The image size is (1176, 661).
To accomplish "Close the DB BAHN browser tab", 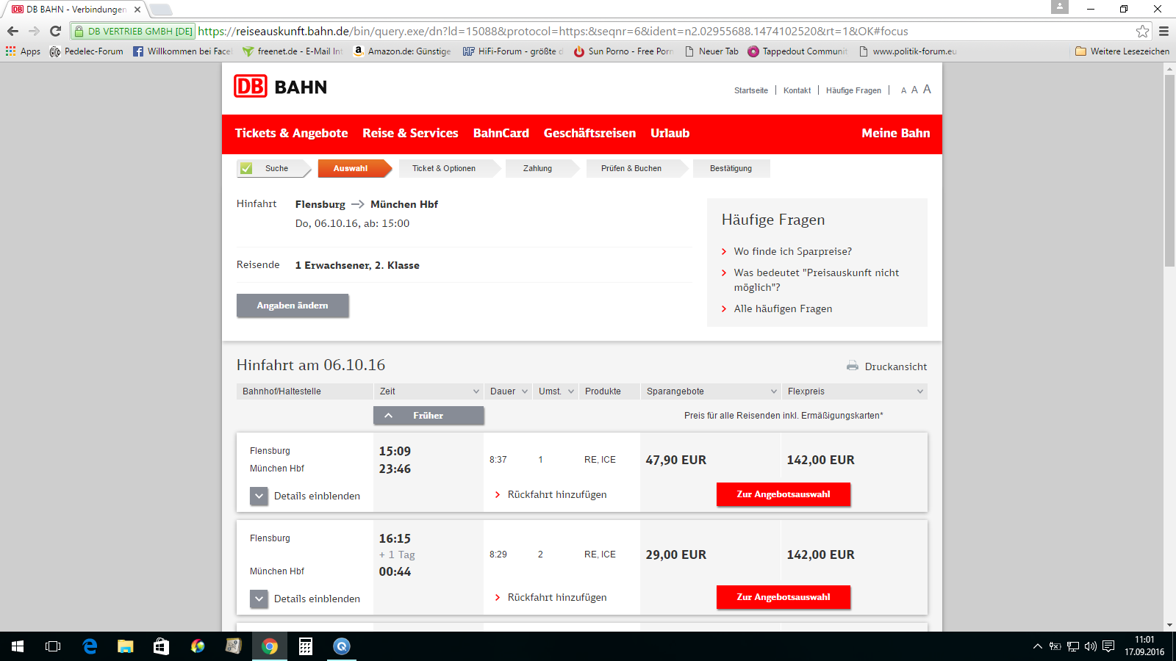I will 137,10.
